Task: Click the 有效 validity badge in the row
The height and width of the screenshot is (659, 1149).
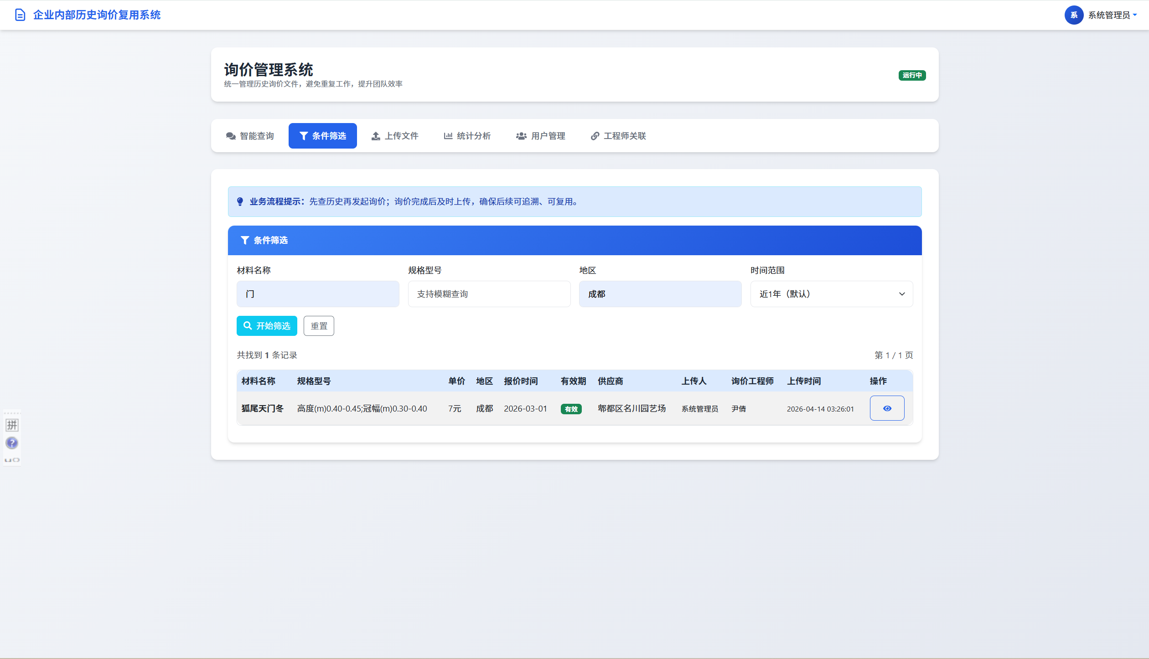Action: pyautogui.click(x=571, y=409)
